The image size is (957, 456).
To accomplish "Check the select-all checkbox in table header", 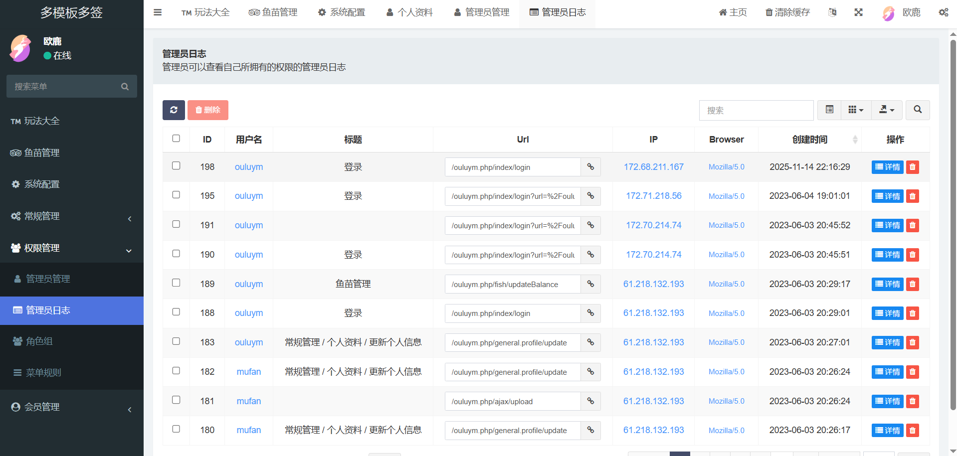I will [176, 139].
